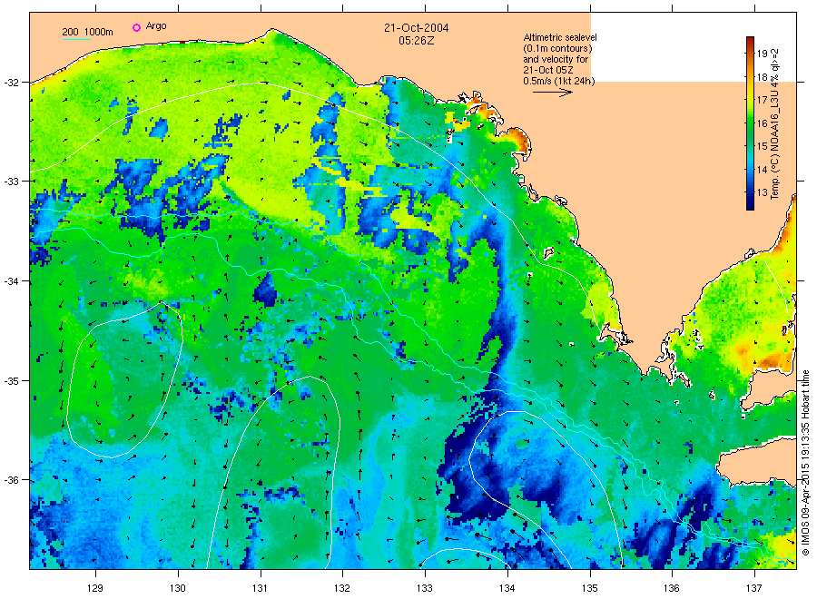The width and height of the screenshot is (817, 599).
Task: Click the '05:26Z' time label
Action: tap(416, 40)
